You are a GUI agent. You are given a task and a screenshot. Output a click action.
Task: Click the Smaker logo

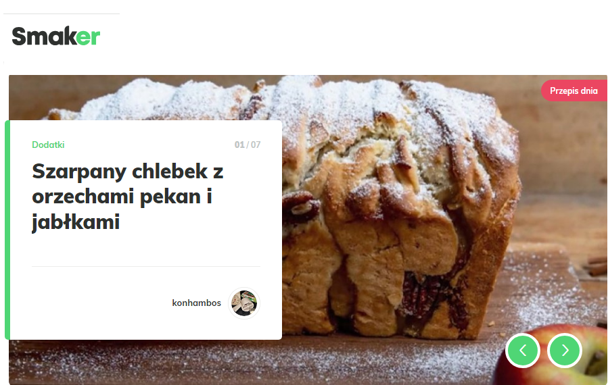click(56, 36)
